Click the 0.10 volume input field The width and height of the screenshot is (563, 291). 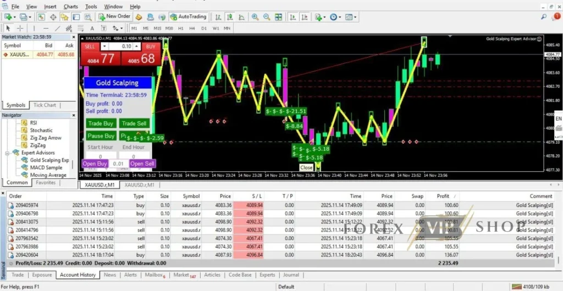(x=120, y=47)
